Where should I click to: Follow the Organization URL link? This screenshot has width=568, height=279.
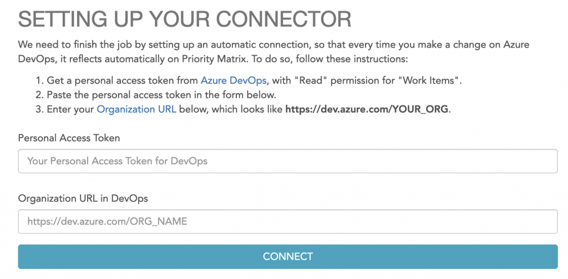136,109
